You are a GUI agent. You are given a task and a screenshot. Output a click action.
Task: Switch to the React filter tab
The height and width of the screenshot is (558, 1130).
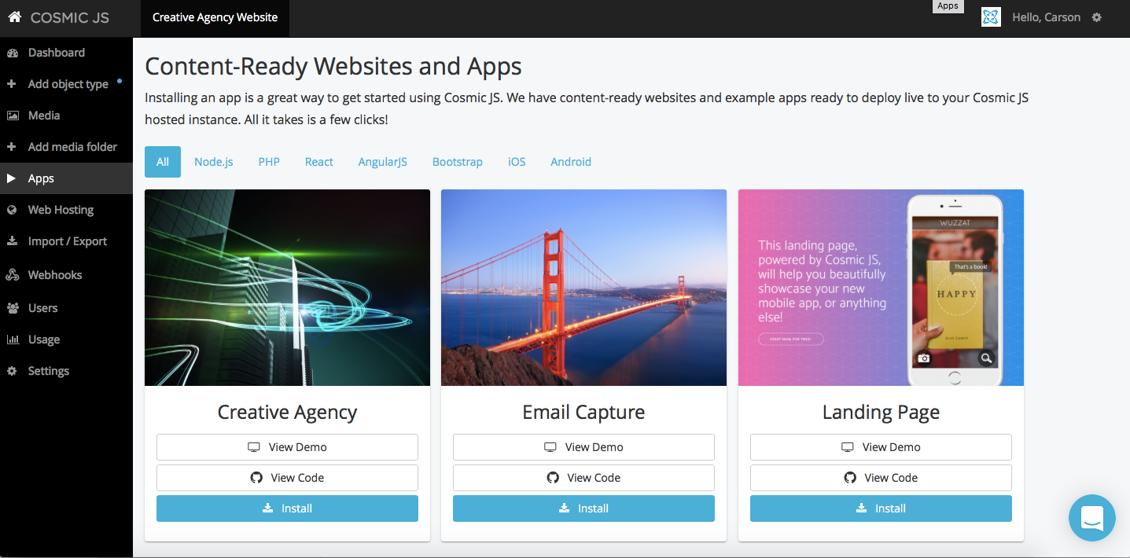[318, 161]
